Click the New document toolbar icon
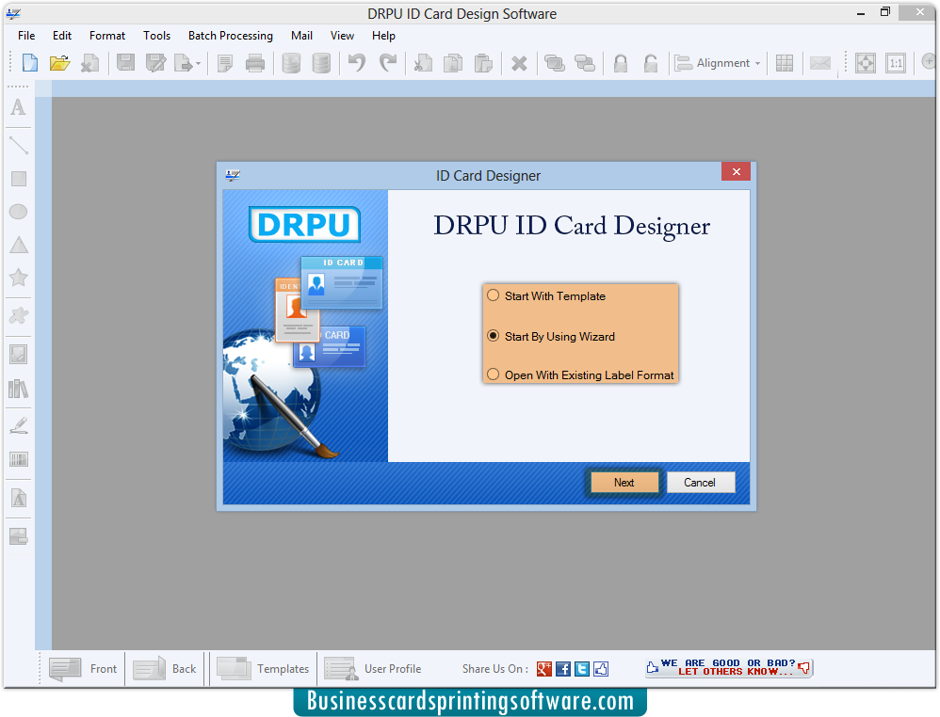The height and width of the screenshot is (717, 940). [x=29, y=63]
